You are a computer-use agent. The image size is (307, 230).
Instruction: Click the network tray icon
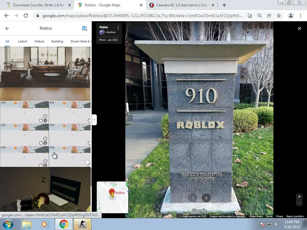pyautogui.click(x=270, y=224)
